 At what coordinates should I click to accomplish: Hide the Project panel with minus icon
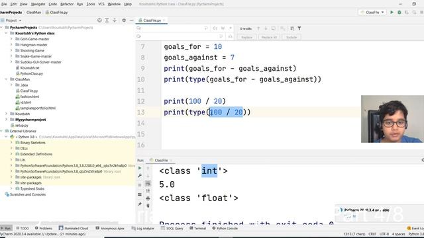tap(131, 20)
